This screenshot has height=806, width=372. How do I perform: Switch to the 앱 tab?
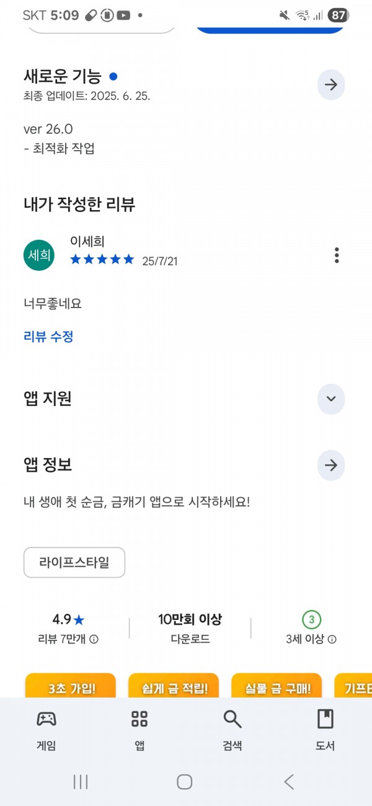[139, 730]
